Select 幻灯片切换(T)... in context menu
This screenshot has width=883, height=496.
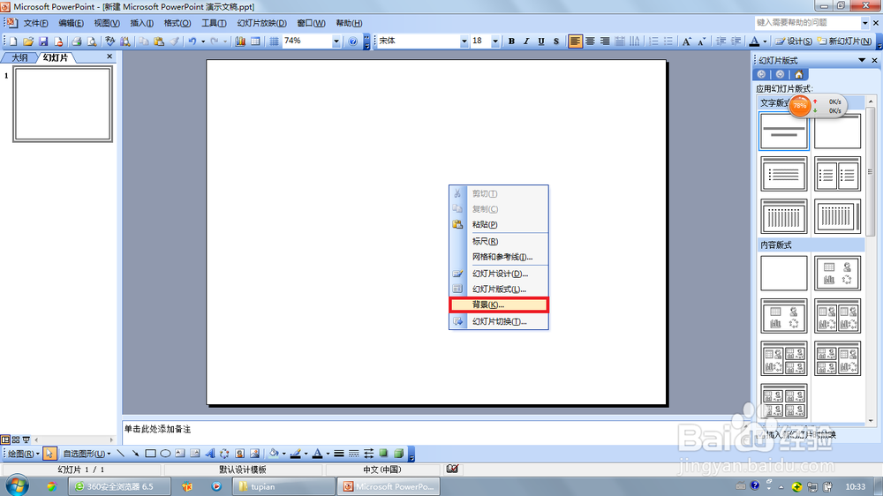pos(498,321)
